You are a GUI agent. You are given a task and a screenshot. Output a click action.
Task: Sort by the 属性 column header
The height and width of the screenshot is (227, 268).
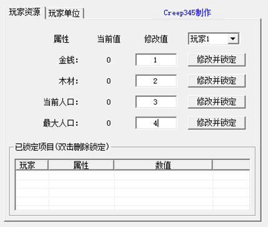[81, 165]
